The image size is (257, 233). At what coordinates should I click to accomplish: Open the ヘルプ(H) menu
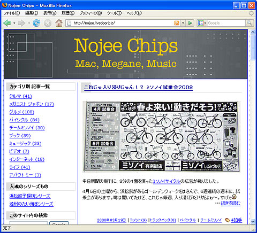tap(134, 13)
